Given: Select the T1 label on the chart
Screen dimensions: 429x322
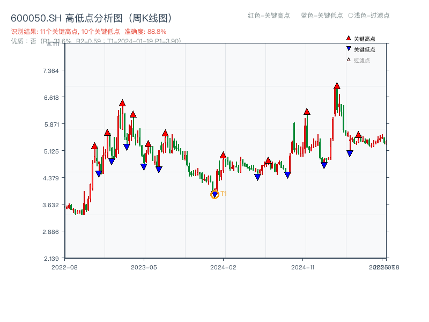Looking at the screenshot, I should [223, 194].
